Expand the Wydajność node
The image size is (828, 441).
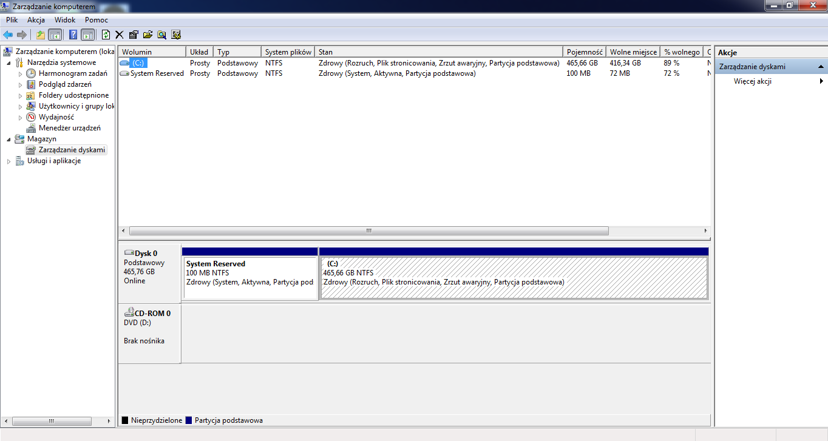pos(20,118)
